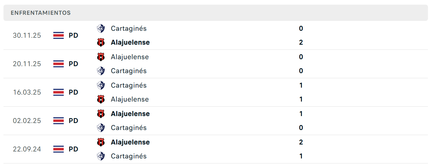Click Alajuelense crest in 30.11.25 match
This screenshot has width=432, height=168.
[x=101, y=42]
